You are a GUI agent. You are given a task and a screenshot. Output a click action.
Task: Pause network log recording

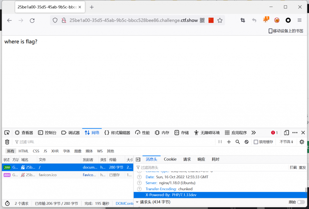click(x=220, y=142)
